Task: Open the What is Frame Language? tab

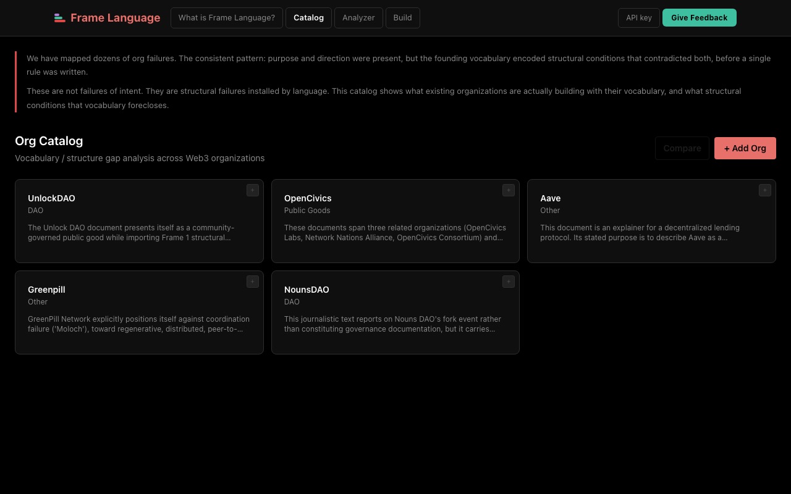Action: [x=227, y=18]
